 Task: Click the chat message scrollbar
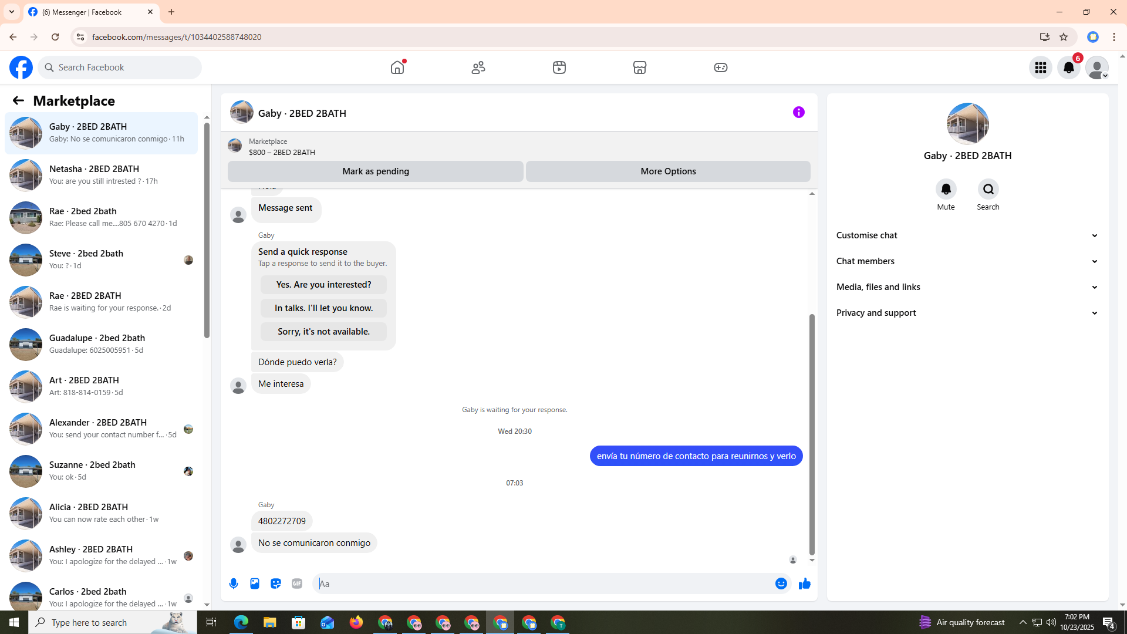pos(812,434)
